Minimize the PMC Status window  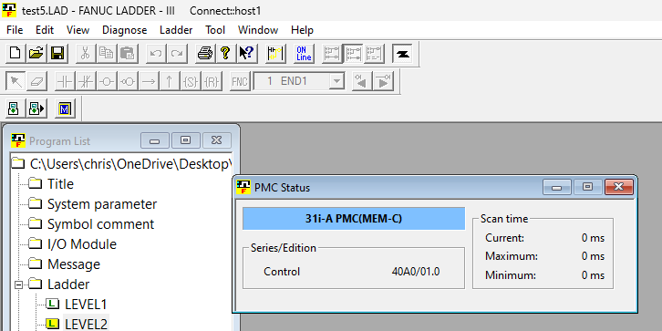tap(557, 187)
